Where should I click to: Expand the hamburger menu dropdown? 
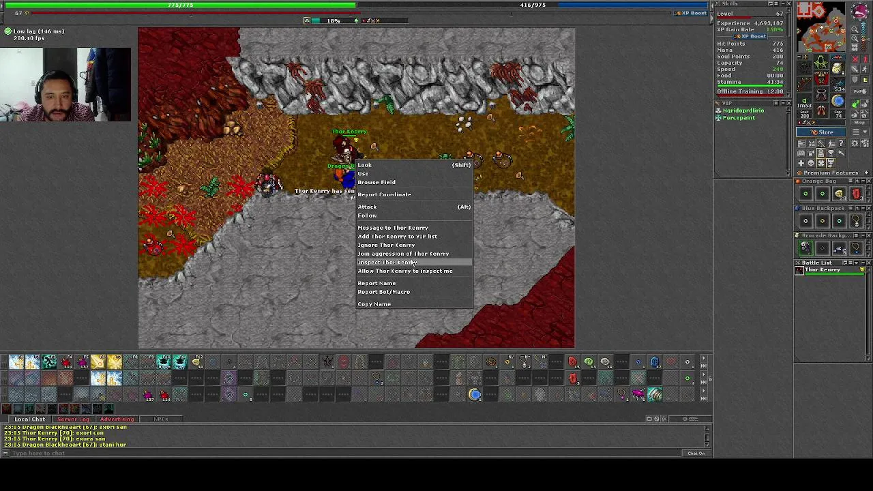click(859, 132)
